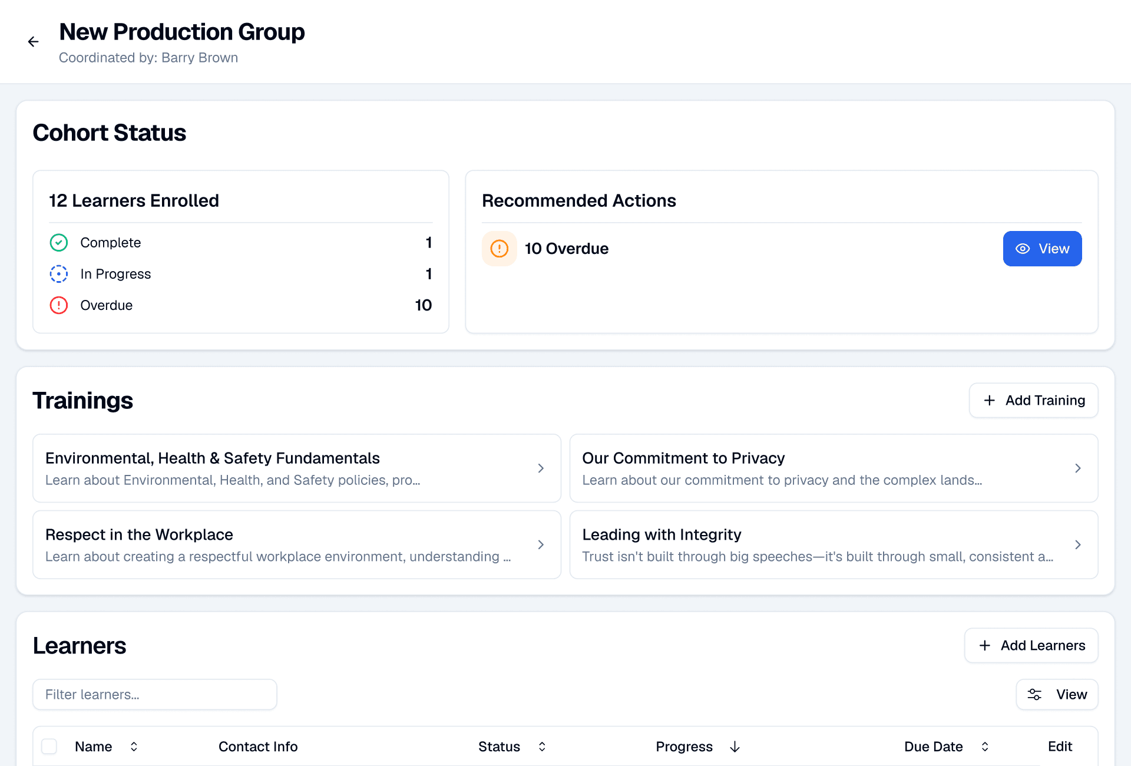1131x766 pixels.
Task: Click the In Progress status icon
Action: point(58,273)
